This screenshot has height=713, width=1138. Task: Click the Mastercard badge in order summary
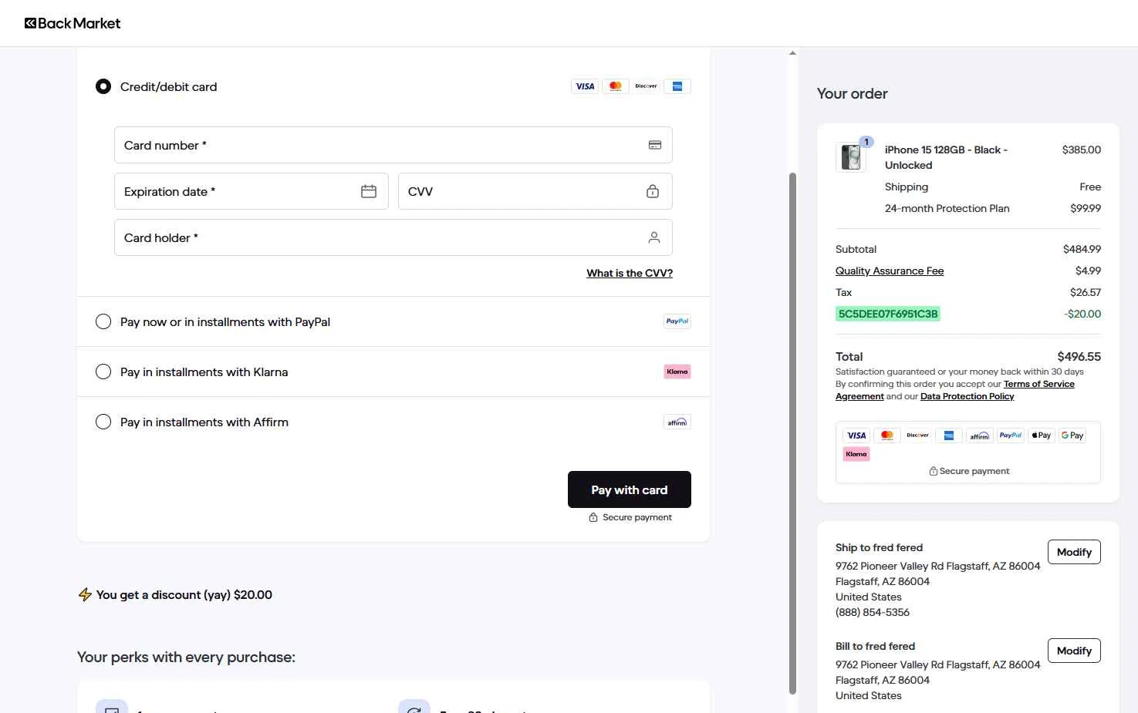pyautogui.click(x=887, y=436)
